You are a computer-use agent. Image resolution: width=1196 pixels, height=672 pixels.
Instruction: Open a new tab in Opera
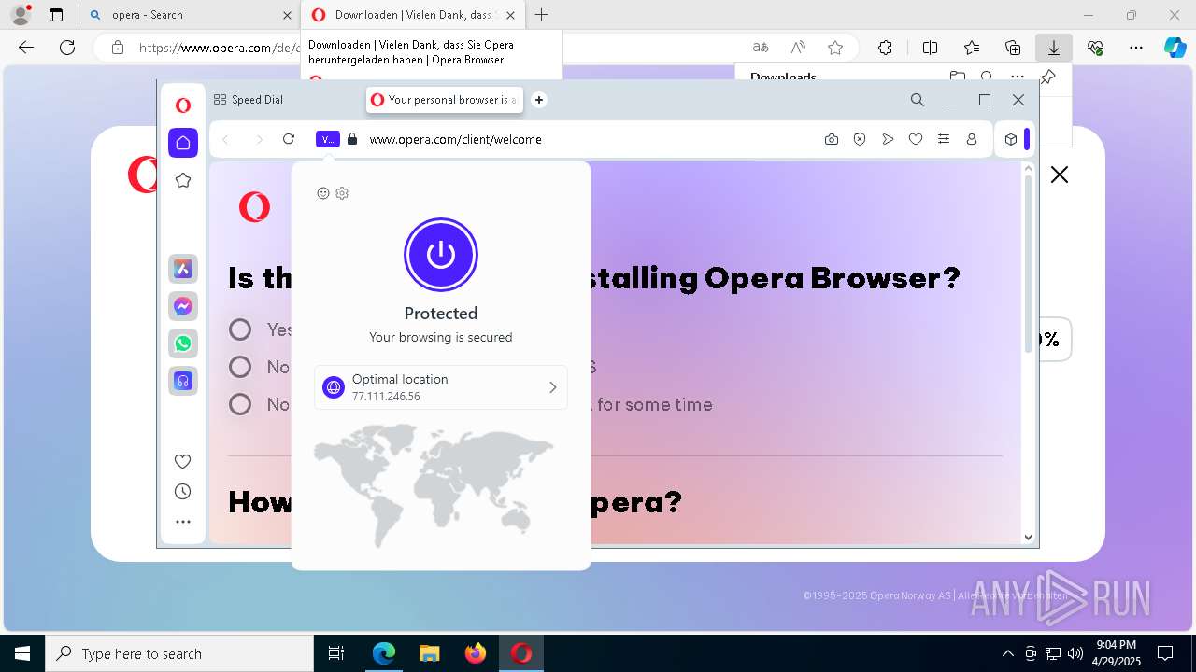tap(539, 100)
